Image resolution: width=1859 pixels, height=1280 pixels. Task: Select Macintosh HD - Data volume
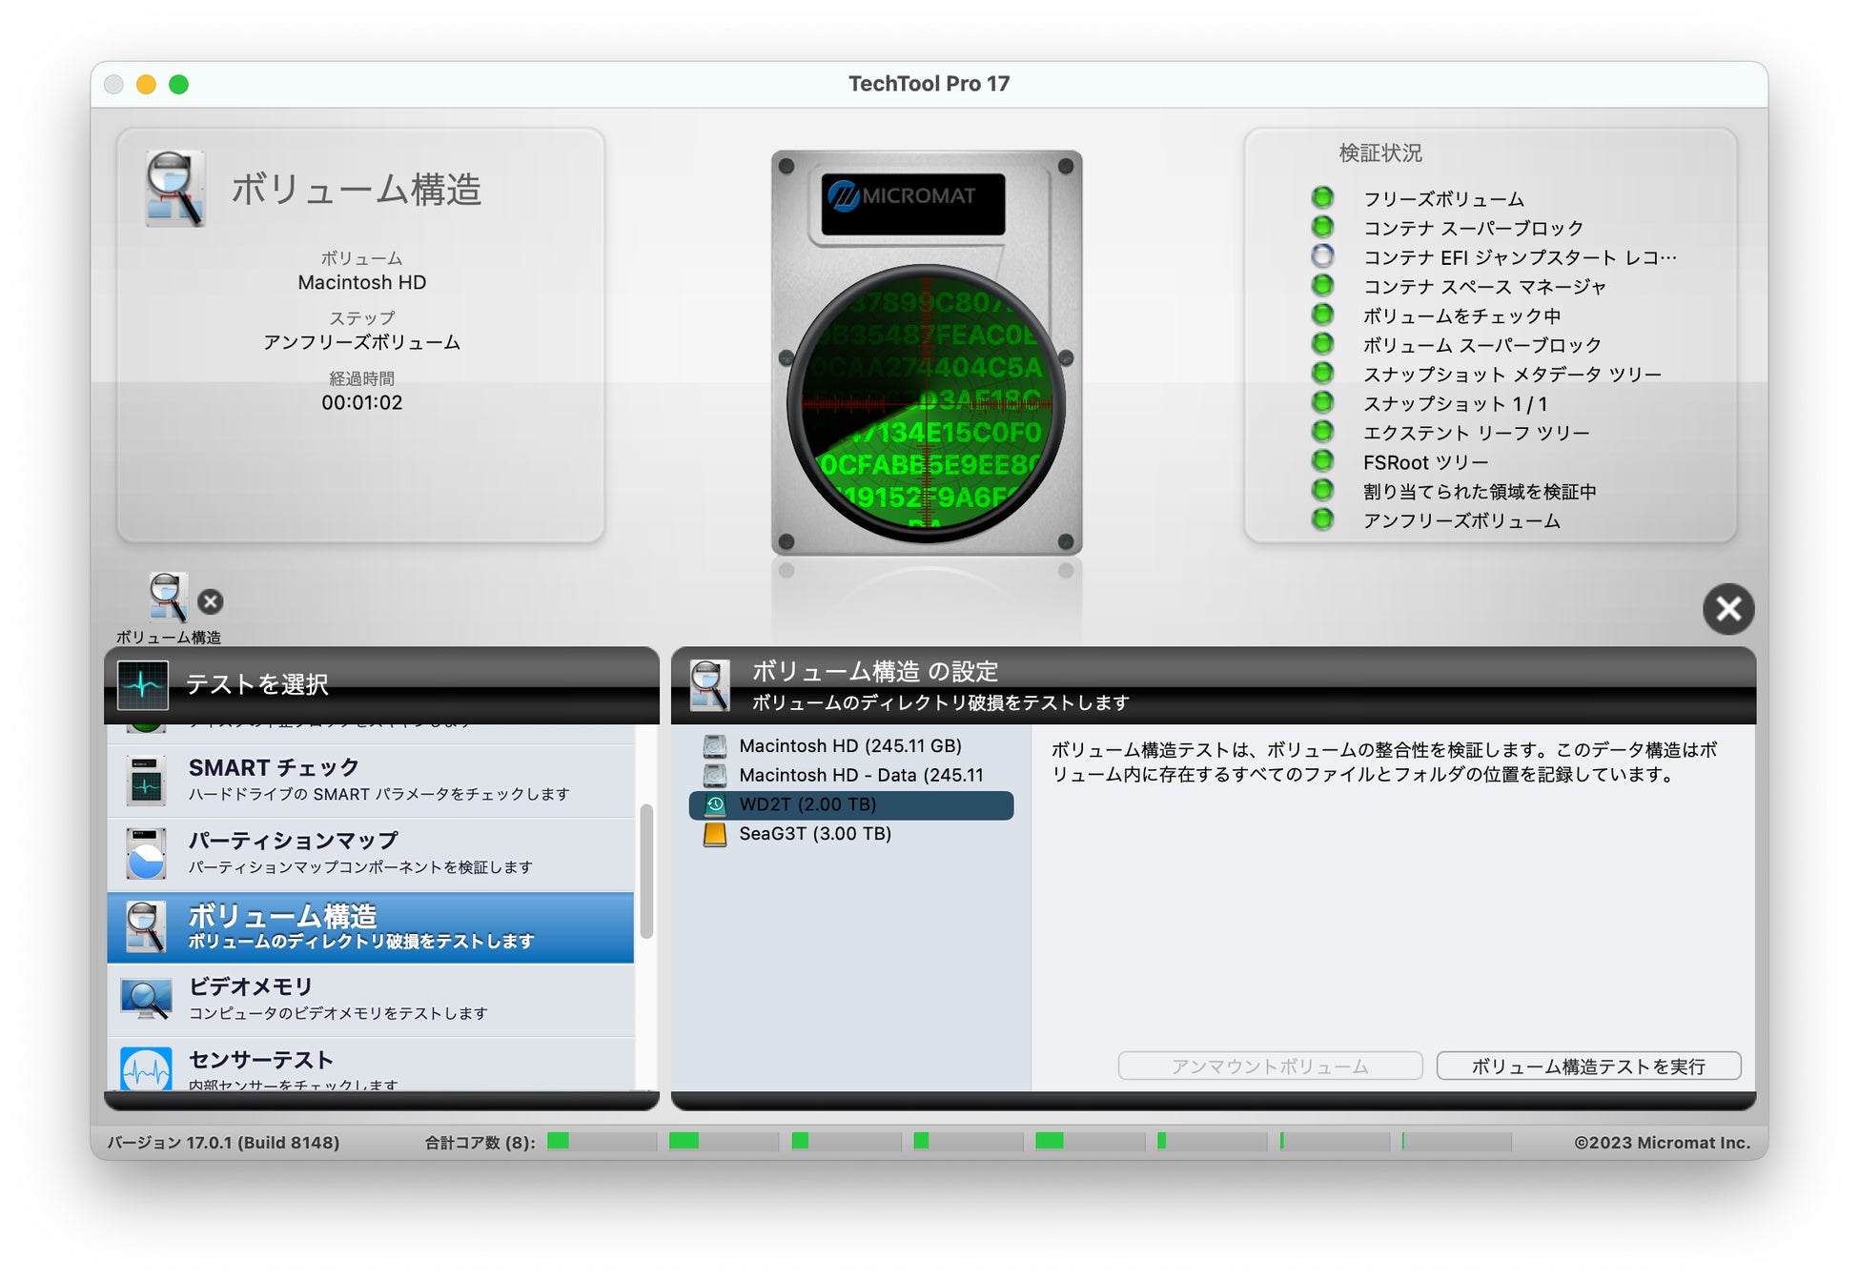point(860,776)
